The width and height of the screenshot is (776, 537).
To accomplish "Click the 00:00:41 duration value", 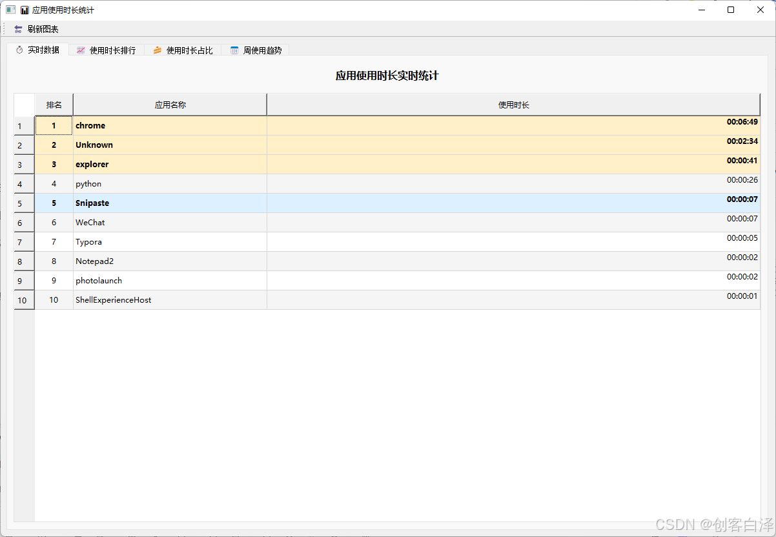I will click(x=742, y=160).
